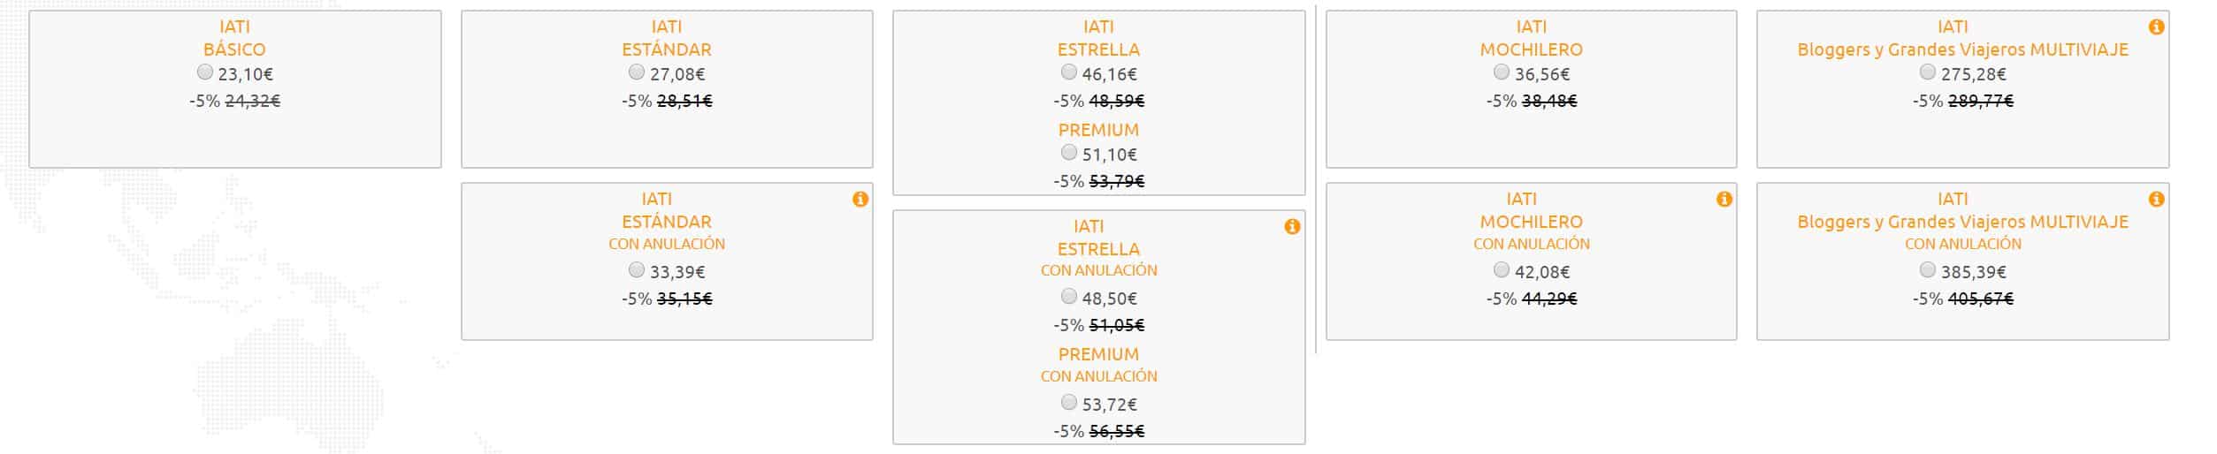Open info icon on Estándar con anulación card

(x=860, y=200)
